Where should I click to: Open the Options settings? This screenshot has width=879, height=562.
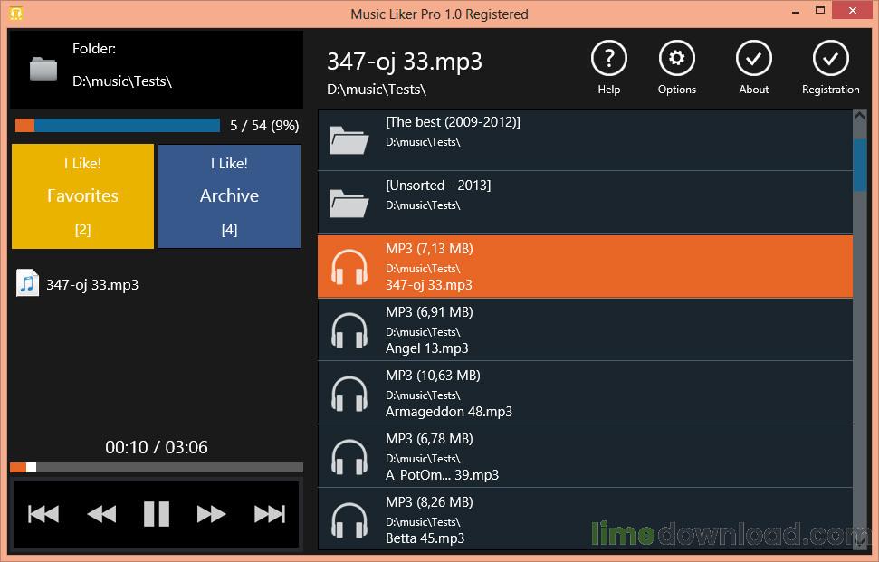(x=676, y=56)
